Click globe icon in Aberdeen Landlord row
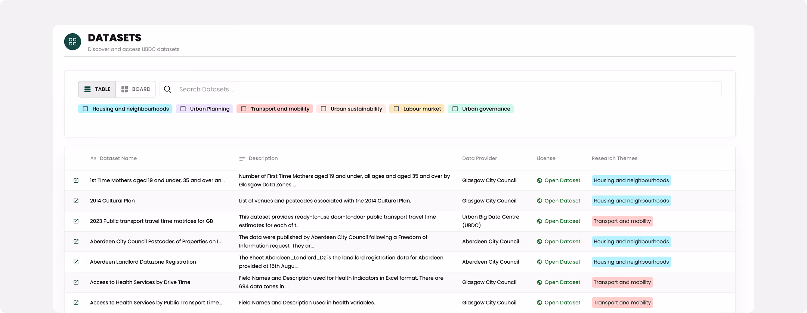 click(539, 262)
